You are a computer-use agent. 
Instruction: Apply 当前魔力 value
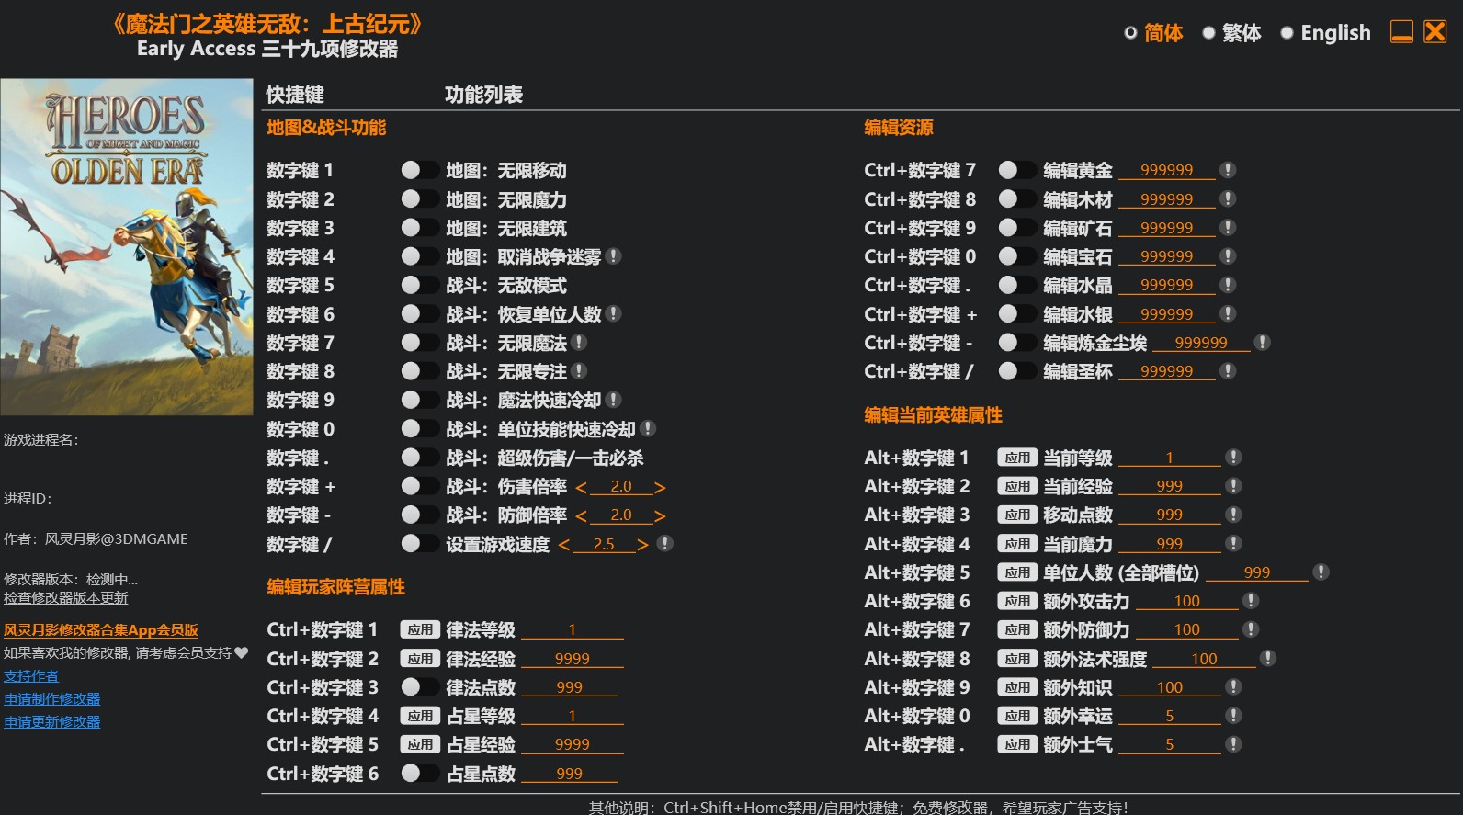tap(1017, 543)
